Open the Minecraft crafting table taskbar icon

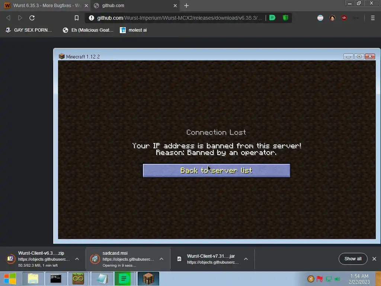click(x=148, y=279)
